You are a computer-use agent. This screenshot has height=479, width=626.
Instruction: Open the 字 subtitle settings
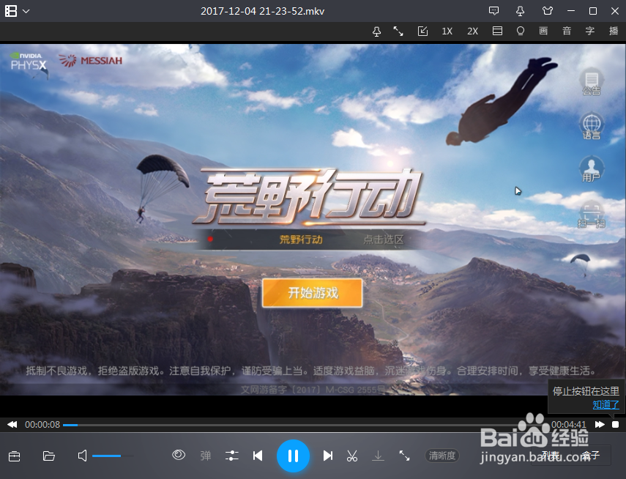pyautogui.click(x=589, y=31)
